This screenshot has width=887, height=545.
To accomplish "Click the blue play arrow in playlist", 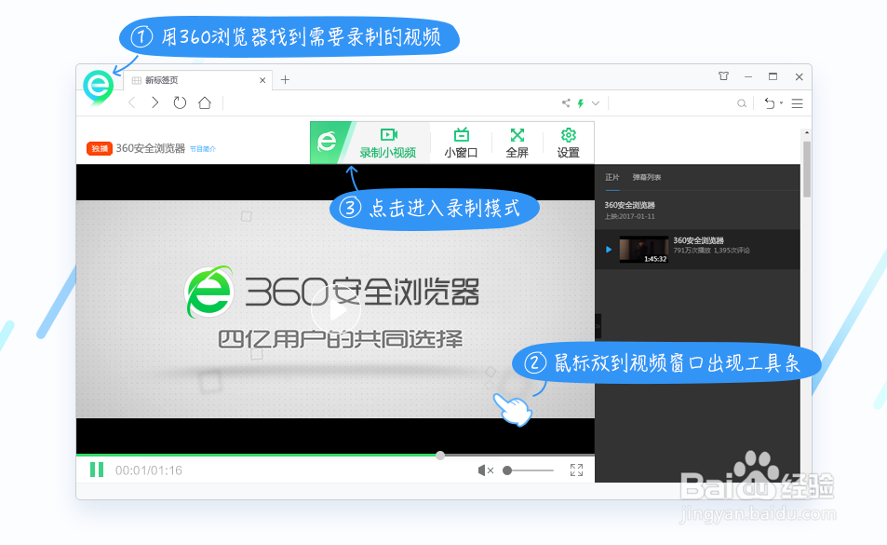I will click(x=609, y=249).
